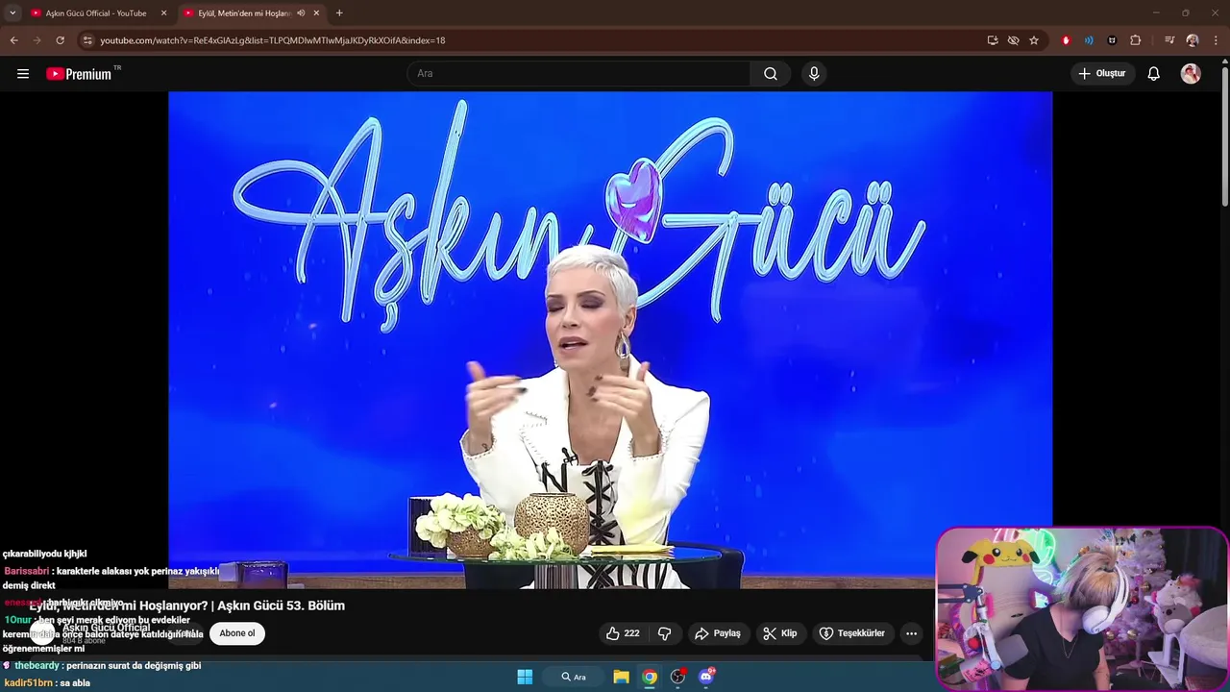Open Chrome extensions puzzle menu
This screenshot has width=1230, height=692.
pyautogui.click(x=1136, y=40)
